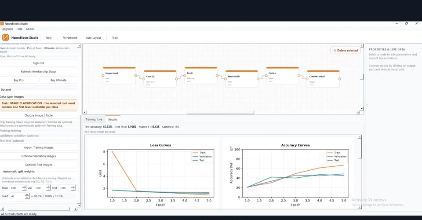Select the Image Input node
Screen dimensions: 422x220
[x=119, y=76]
